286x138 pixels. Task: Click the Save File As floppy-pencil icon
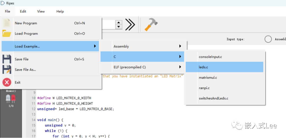[x=7, y=70]
